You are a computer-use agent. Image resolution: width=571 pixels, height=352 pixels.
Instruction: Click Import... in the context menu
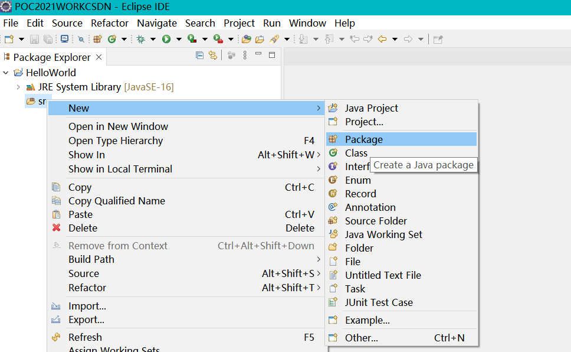186,306
